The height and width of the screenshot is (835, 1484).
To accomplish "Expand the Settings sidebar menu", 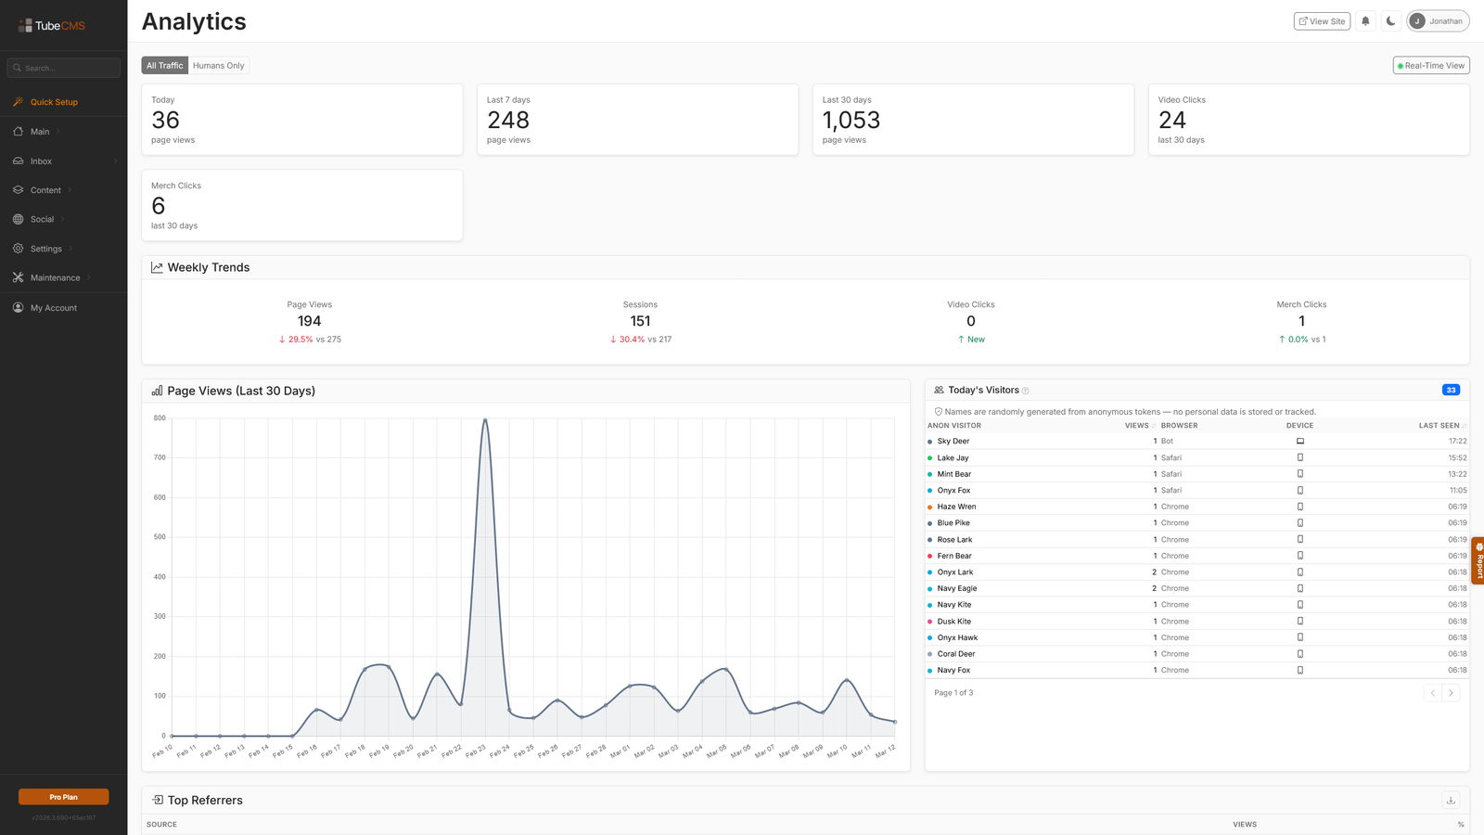I will click(44, 248).
